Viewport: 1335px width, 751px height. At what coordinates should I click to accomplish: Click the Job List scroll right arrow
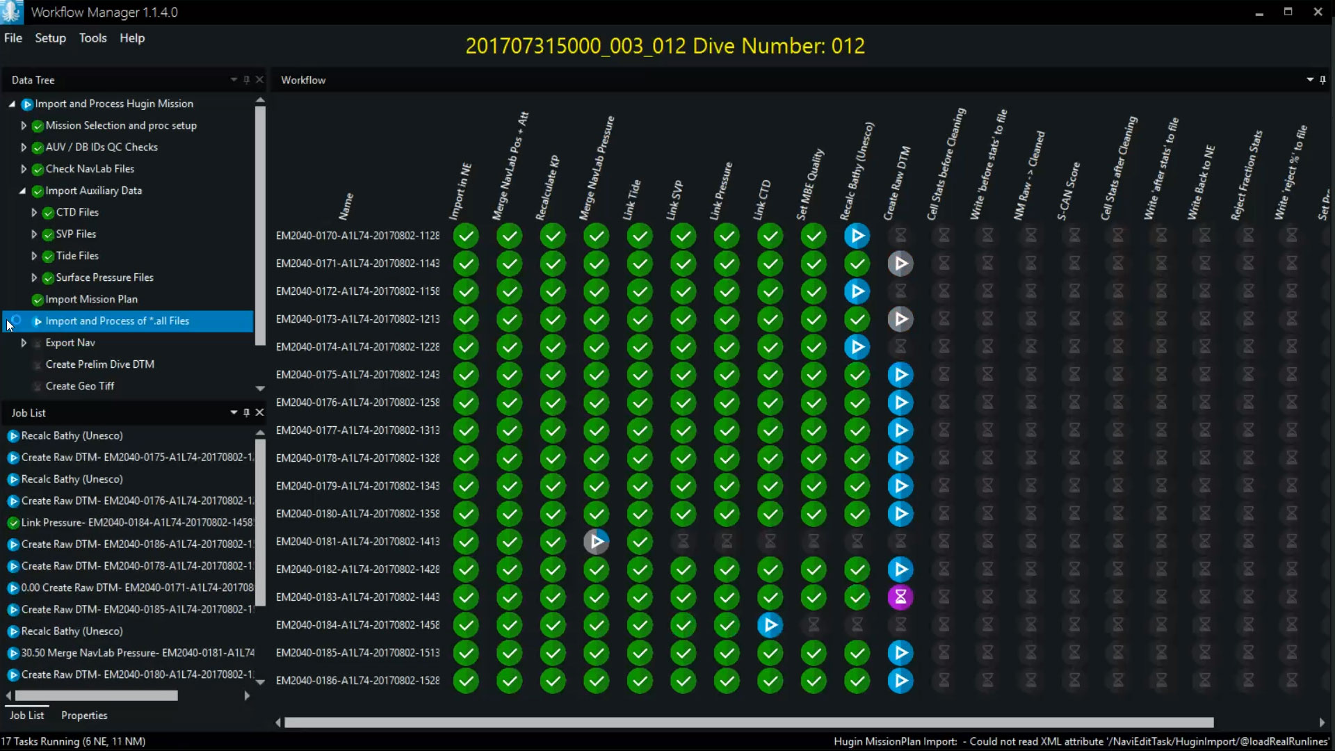tap(247, 695)
